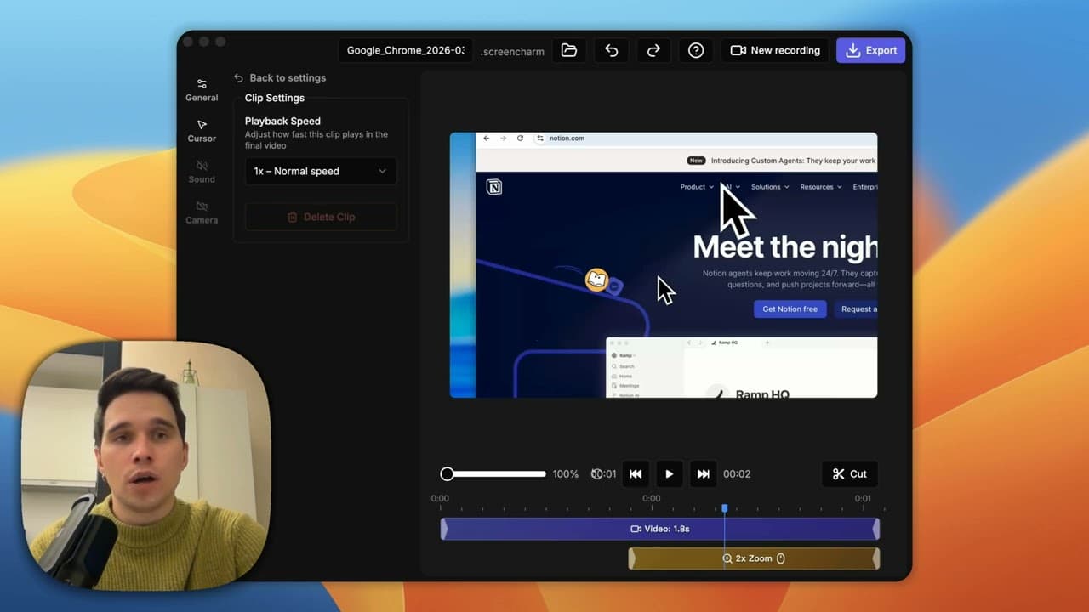Redo the last undone edit
Viewport: 1089px width, 612px height.
point(653,50)
